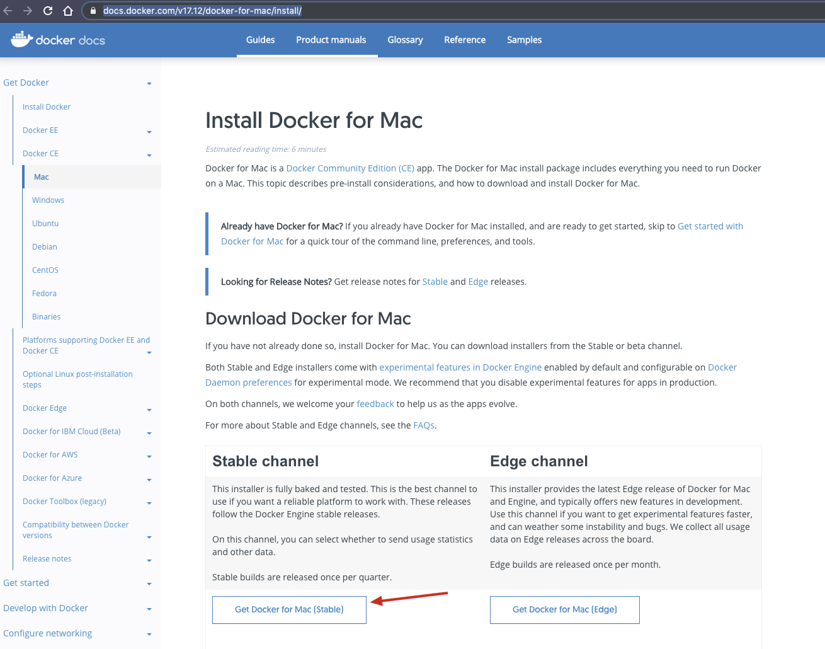The image size is (825, 649).
Task: Collapse the Docker CE sidebar arrow
Action: pyautogui.click(x=149, y=156)
